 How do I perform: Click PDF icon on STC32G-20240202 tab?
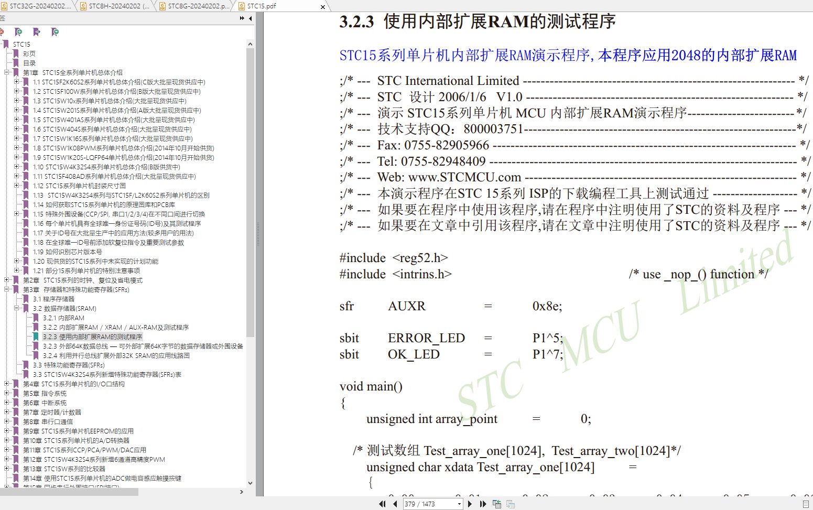4,6
